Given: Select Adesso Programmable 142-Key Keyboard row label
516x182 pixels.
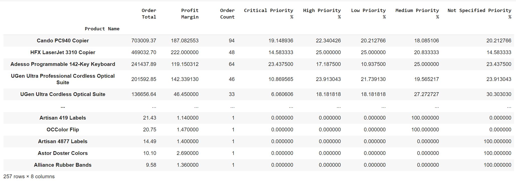Looking at the screenshot, I should (x=63, y=64).
